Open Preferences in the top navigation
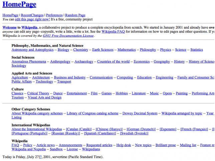 [x=54, y=15]
